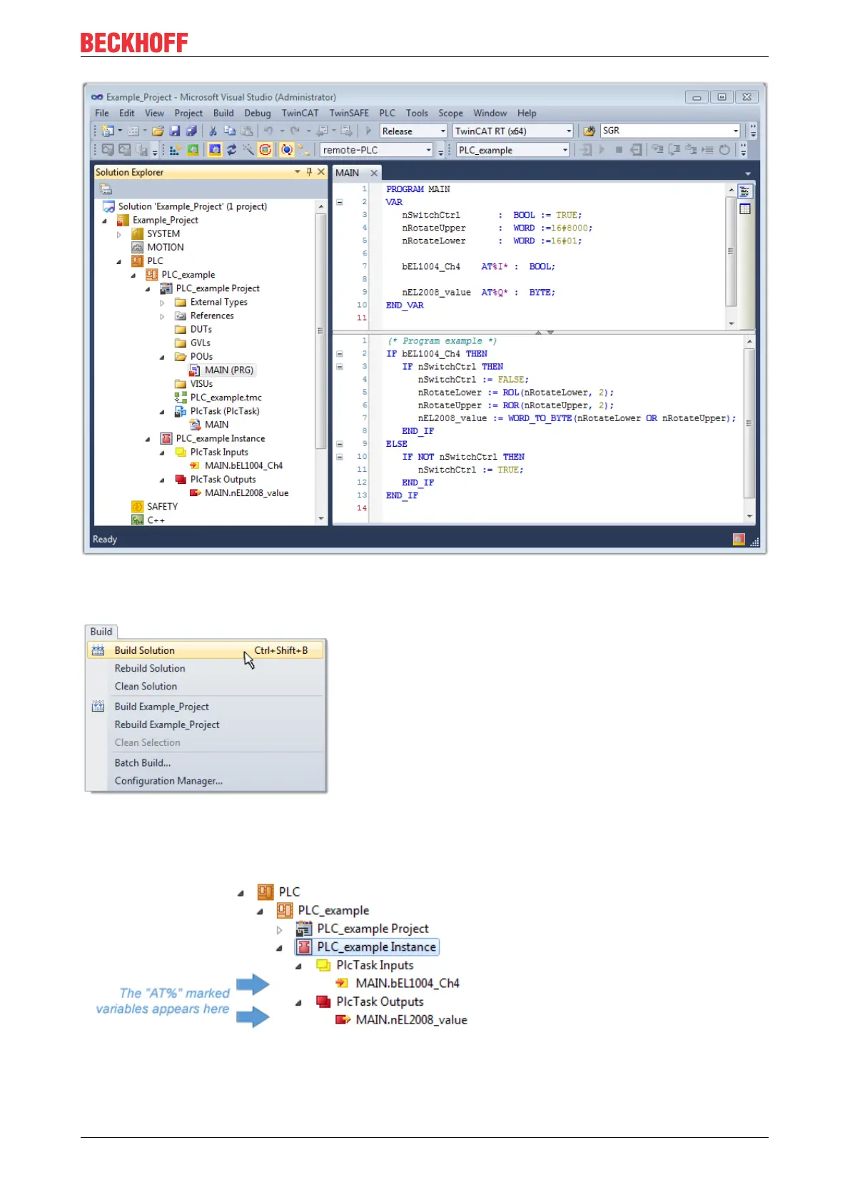Expand PLC_example Project in lower tree
Viewport: 850px width, 1202px height.
tap(279, 929)
